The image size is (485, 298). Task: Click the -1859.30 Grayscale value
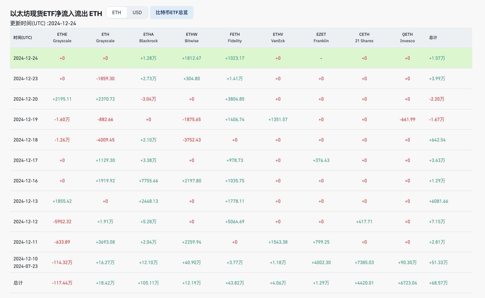point(105,79)
